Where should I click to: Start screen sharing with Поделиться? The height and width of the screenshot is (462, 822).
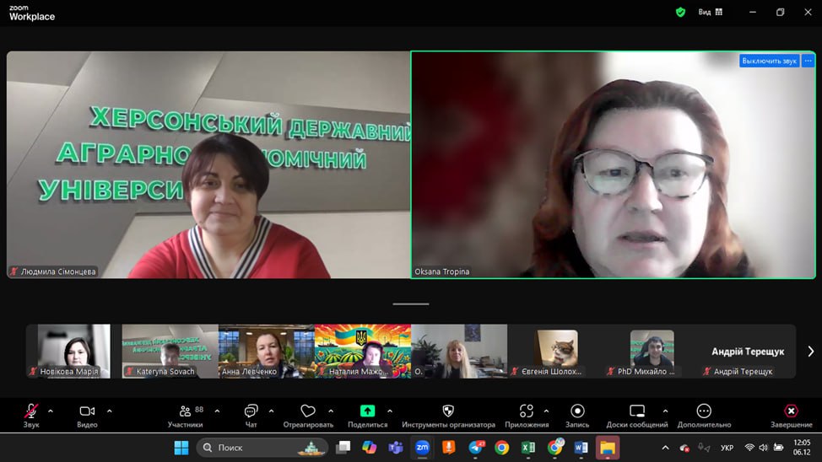point(367,416)
